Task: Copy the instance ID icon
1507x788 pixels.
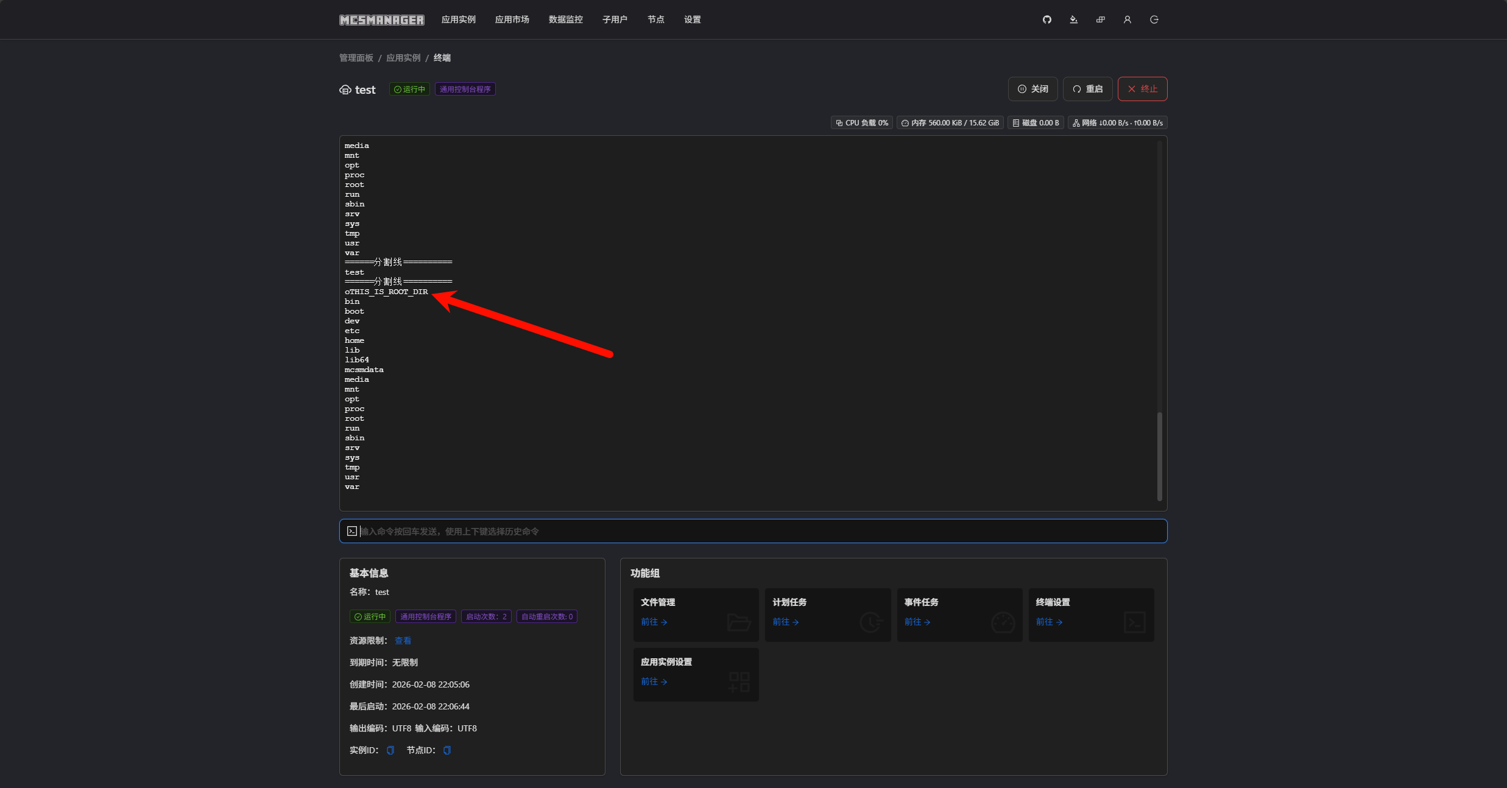Action: 390,750
